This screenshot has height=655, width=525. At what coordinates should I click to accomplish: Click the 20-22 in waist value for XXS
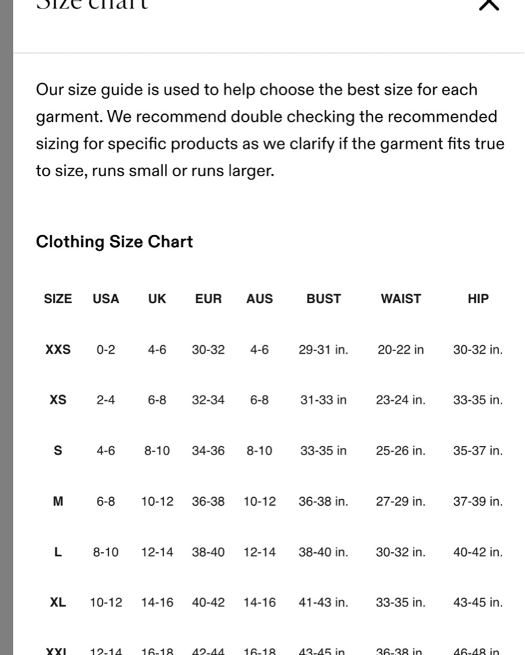(401, 349)
